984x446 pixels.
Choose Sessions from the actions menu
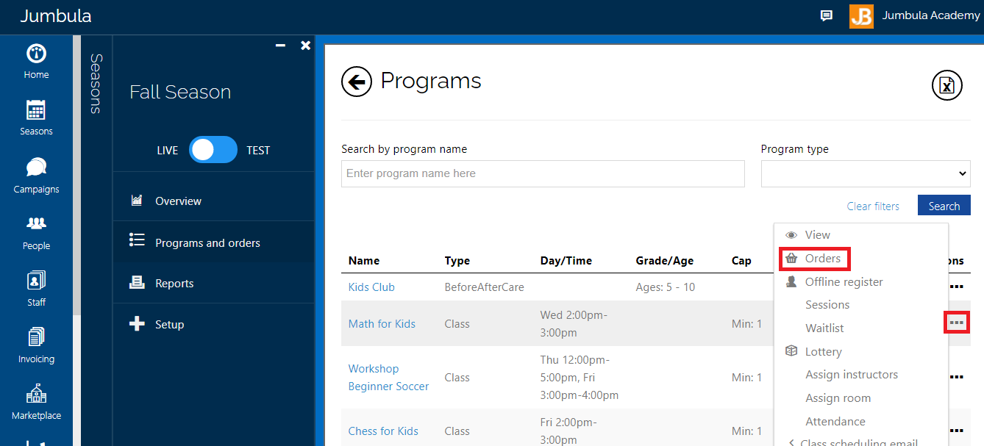[827, 304]
